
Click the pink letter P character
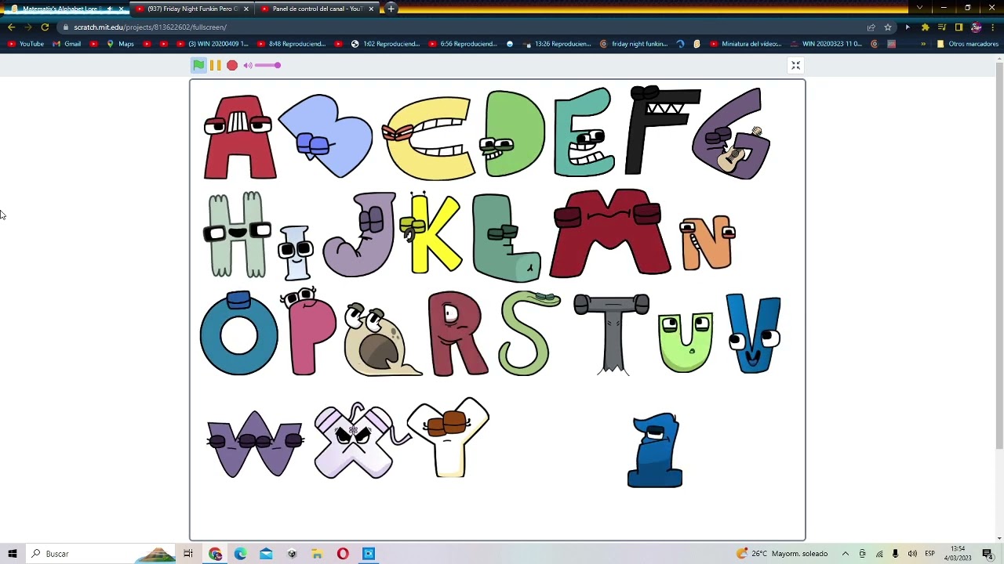pyautogui.click(x=309, y=331)
